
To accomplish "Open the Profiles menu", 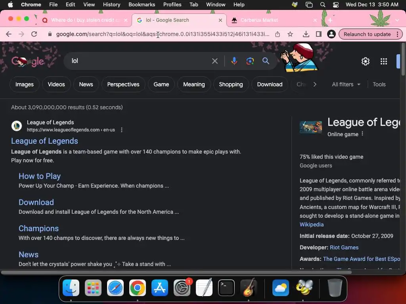I will click(x=172, y=5).
